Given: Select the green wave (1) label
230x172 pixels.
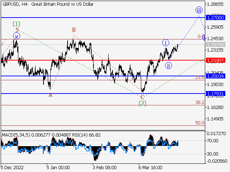Looking at the screenshot, I should pyautogui.click(x=16, y=24).
